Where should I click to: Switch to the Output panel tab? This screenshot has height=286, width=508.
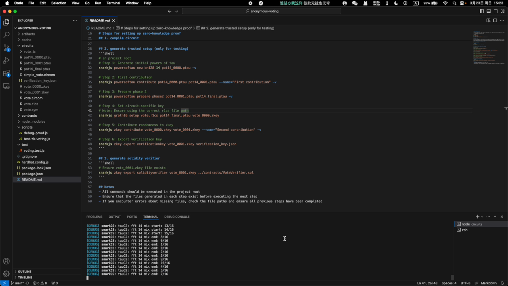[x=115, y=217]
